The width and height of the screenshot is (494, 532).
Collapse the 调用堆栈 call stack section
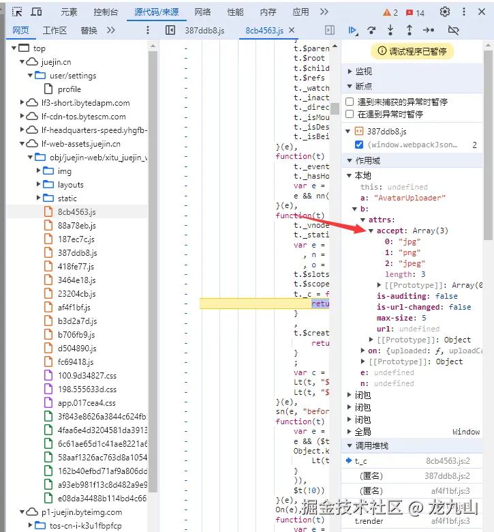pos(350,445)
